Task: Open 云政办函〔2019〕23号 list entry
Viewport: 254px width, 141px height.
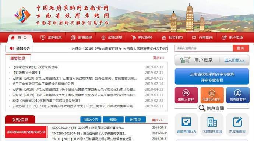Action: (x=74, y=106)
